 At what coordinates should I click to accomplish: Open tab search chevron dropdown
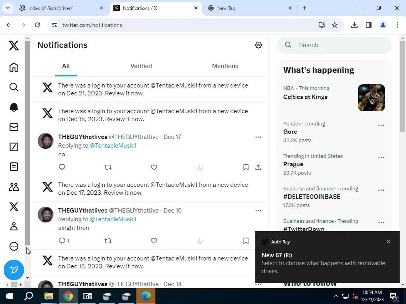8,8
